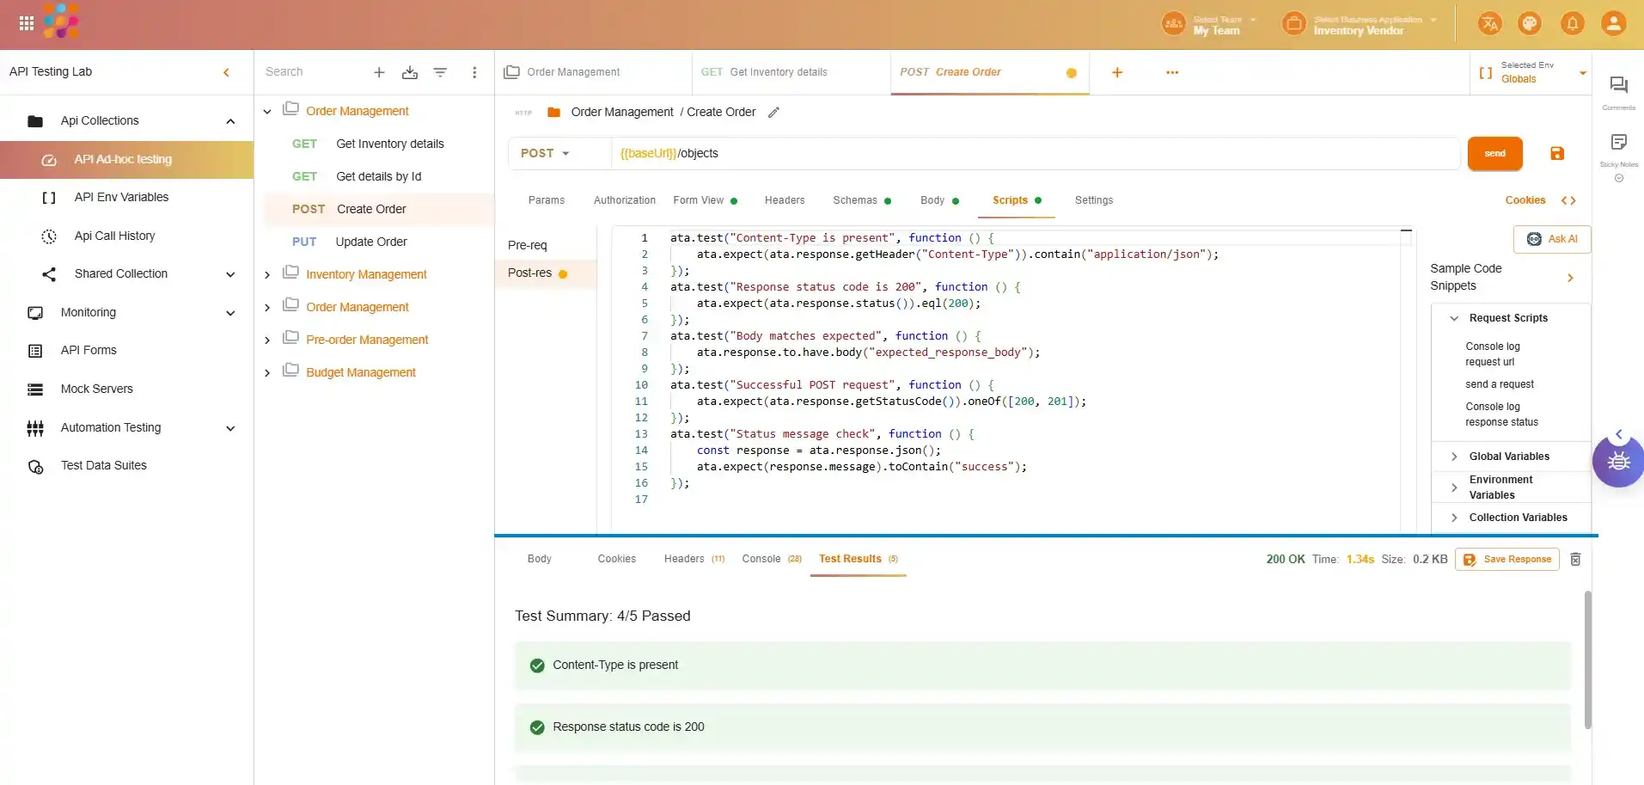
Task: Click the edit pencil next to Create Order
Action: point(773,113)
